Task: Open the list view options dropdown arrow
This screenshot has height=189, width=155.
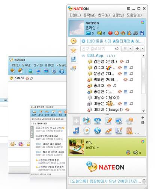Action: [x=130, y=48]
